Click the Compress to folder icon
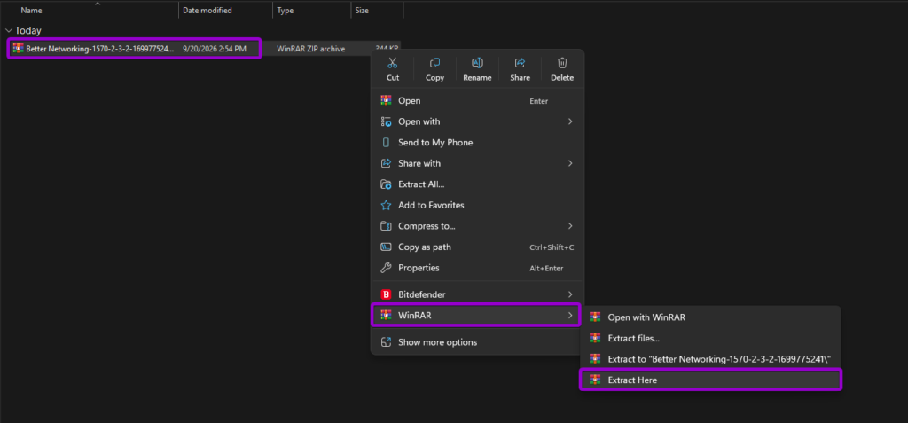Viewport: 908px width, 423px height. 386,226
